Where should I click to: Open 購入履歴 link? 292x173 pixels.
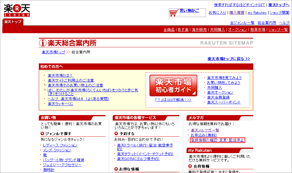[x=237, y=13]
